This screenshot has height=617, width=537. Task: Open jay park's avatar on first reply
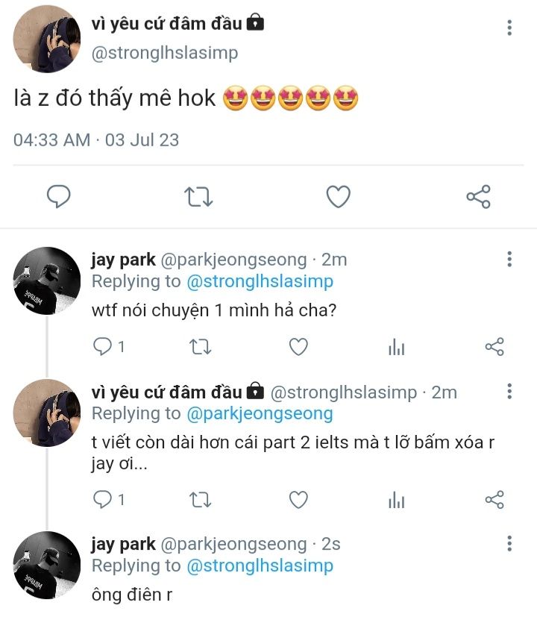pyautogui.click(x=47, y=281)
